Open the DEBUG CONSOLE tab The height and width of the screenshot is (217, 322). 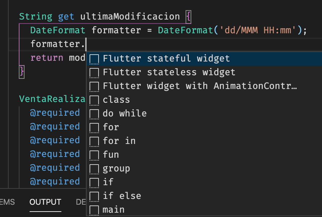[81, 202]
